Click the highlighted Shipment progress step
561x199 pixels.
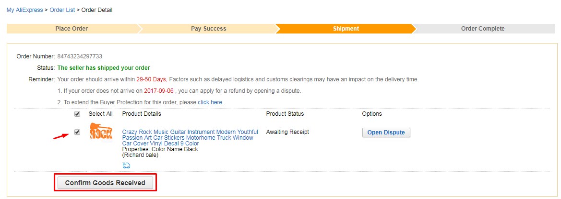click(346, 29)
